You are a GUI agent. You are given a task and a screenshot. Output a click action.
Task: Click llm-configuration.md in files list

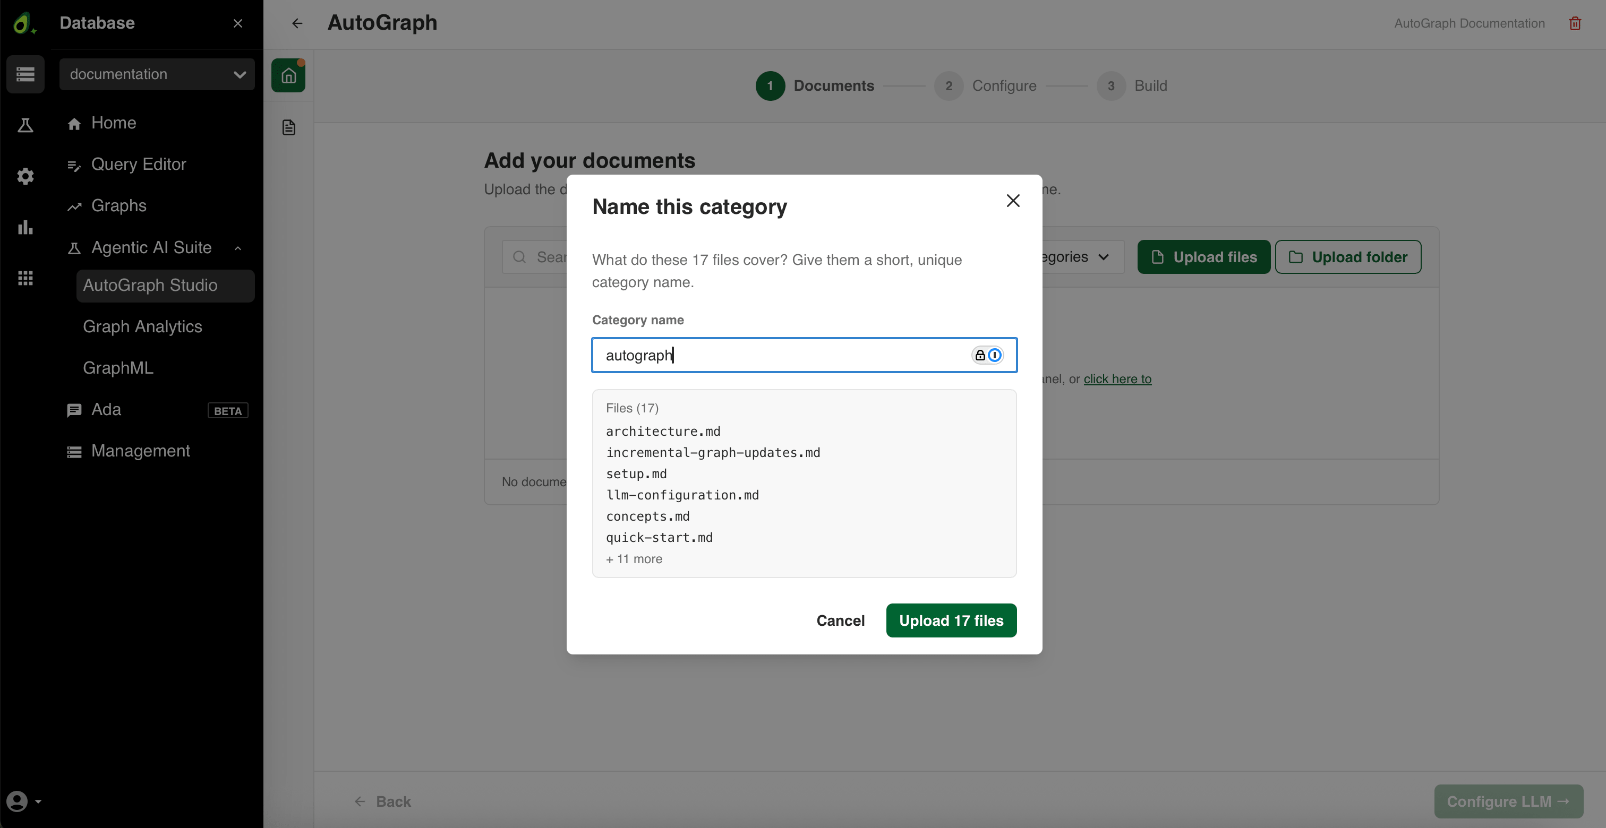coord(682,495)
